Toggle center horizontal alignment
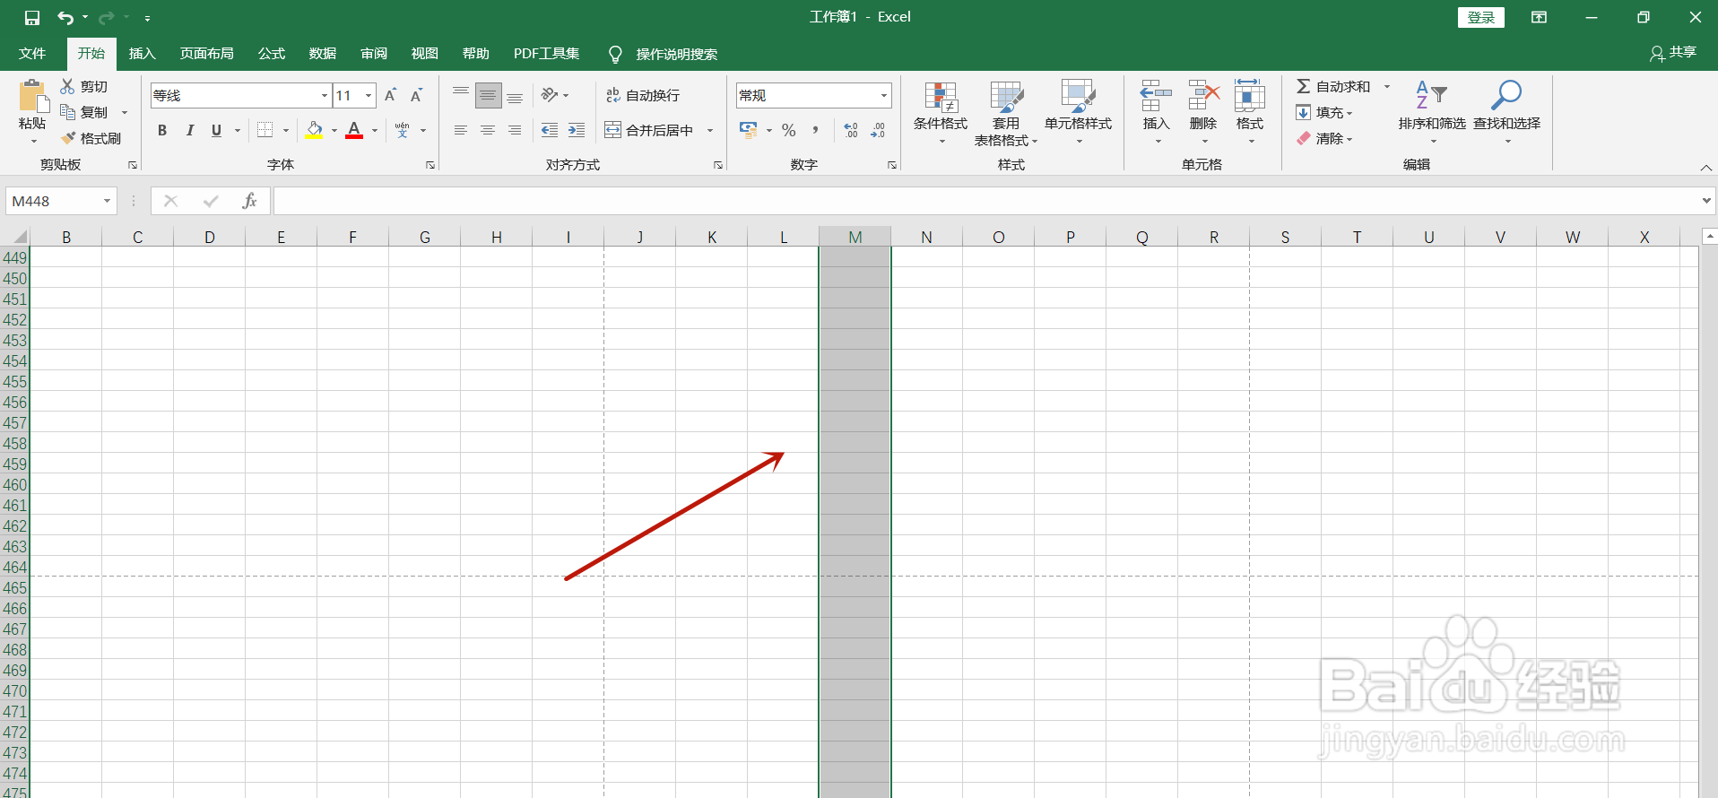1718x798 pixels. pos(488,130)
